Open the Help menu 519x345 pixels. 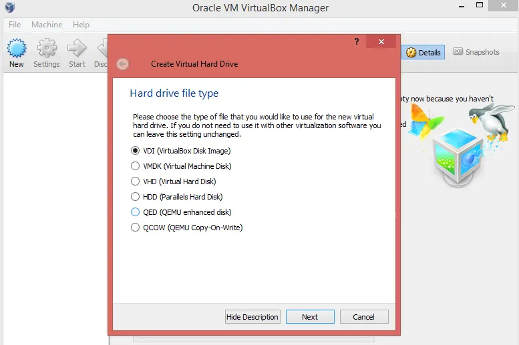click(81, 25)
